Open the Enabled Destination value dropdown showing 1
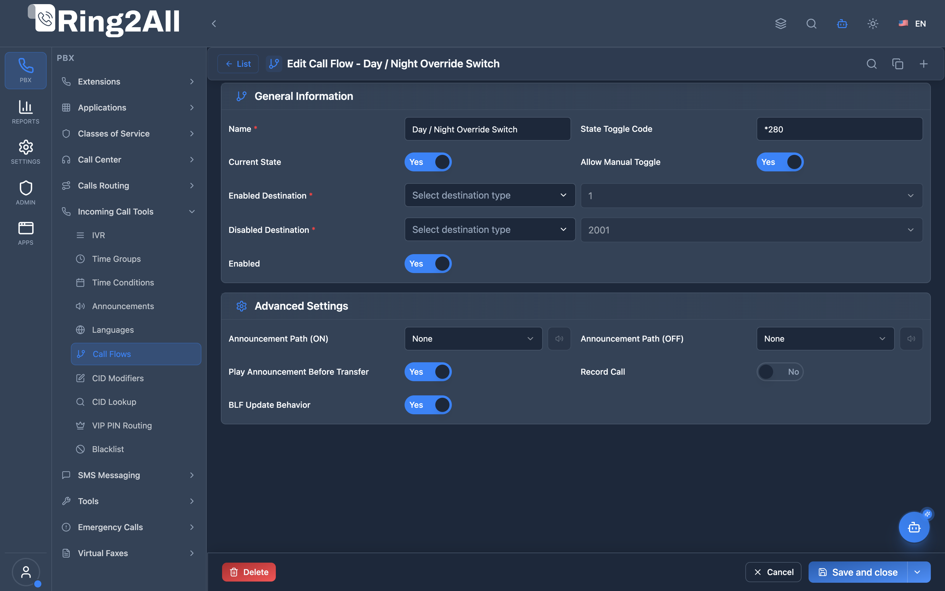 click(751, 195)
